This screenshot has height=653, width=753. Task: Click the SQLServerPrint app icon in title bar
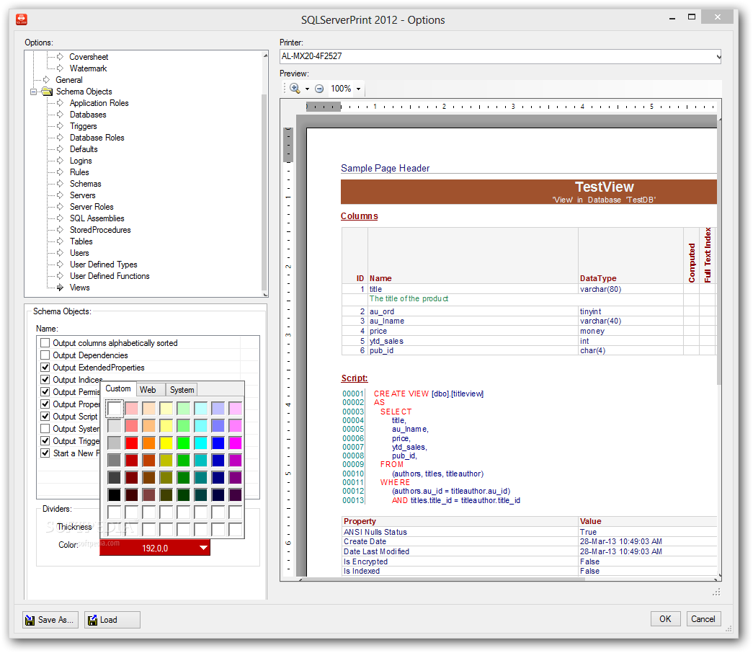point(22,19)
